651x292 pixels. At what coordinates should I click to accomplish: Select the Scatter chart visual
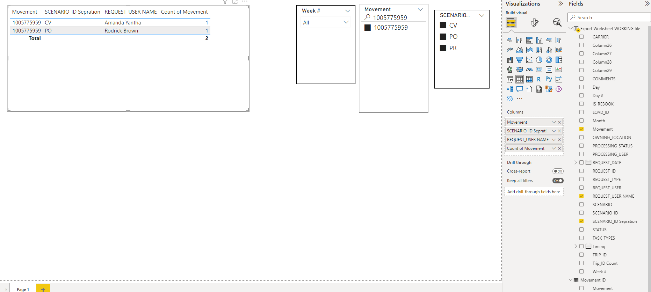(x=529, y=60)
